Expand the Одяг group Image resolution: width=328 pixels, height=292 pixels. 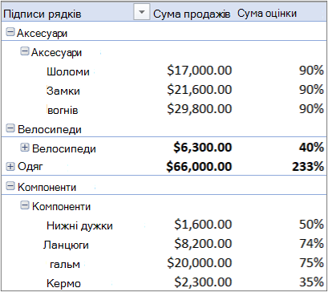(x=10, y=167)
